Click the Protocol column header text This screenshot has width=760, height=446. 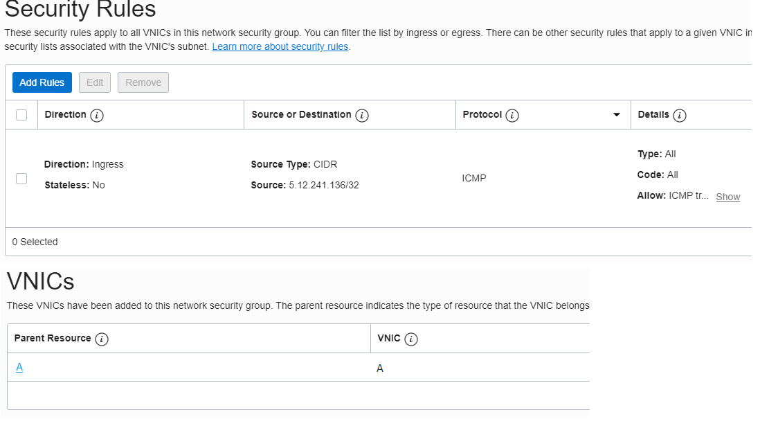click(482, 114)
